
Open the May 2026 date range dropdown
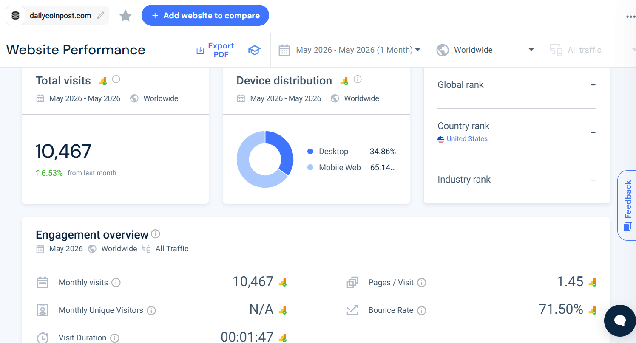(350, 50)
